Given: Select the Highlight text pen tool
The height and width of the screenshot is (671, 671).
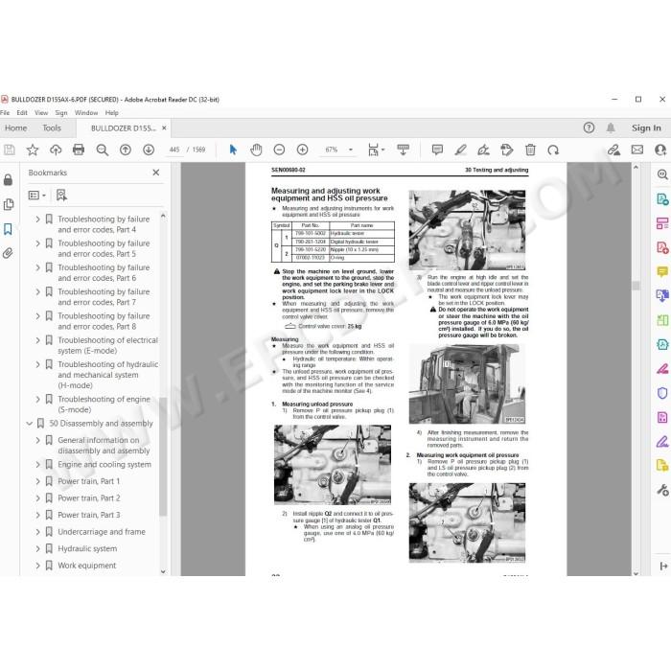Looking at the screenshot, I should pos(460,150).
